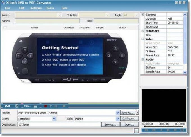Click the Configure... button

coord(129,119)
